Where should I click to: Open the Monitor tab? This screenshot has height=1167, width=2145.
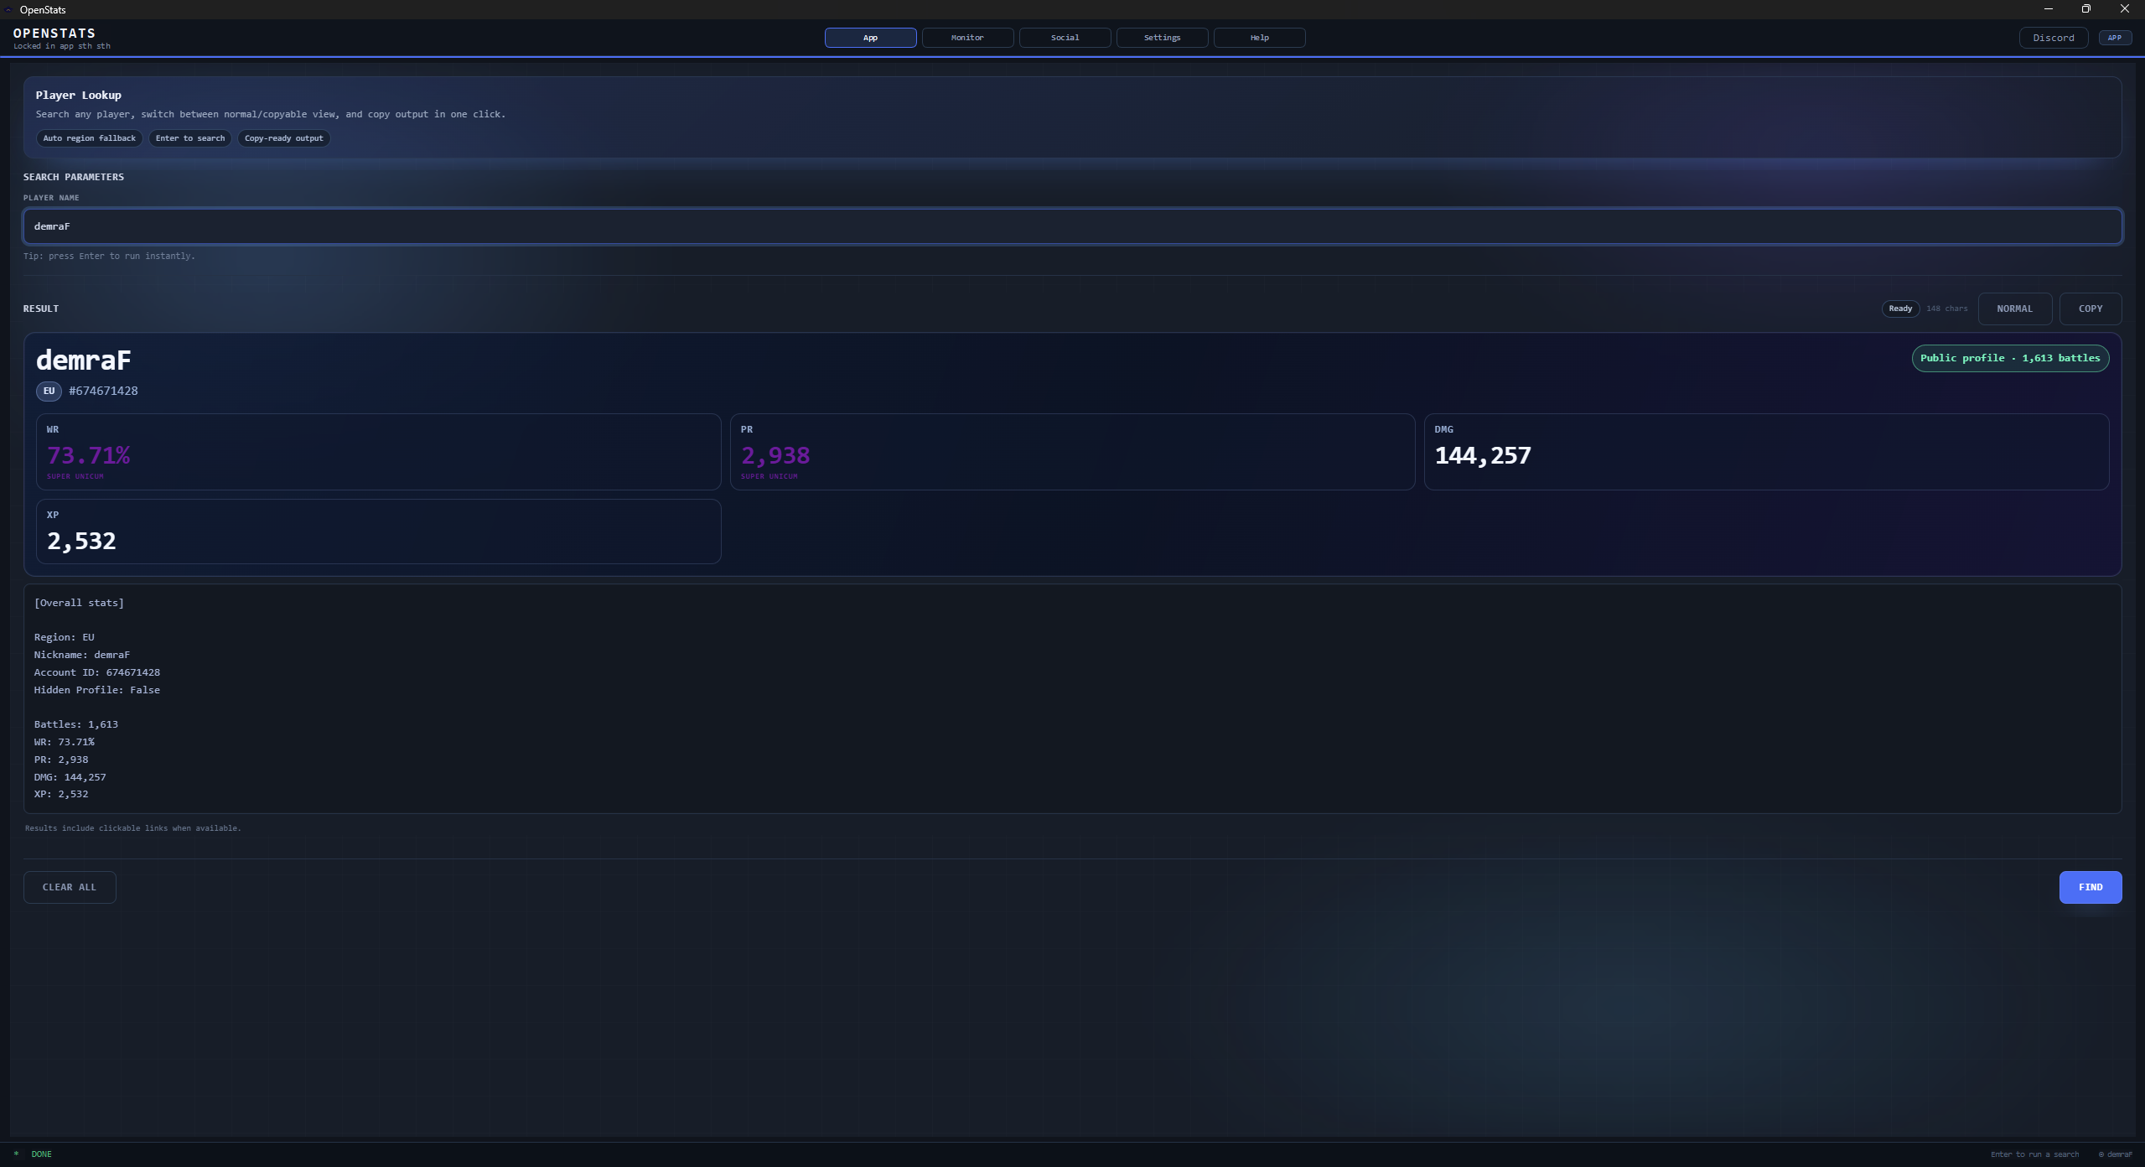coord(967,38)
